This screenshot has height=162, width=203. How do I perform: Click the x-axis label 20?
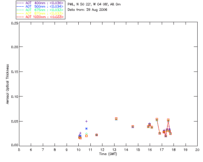click(197, 150)
